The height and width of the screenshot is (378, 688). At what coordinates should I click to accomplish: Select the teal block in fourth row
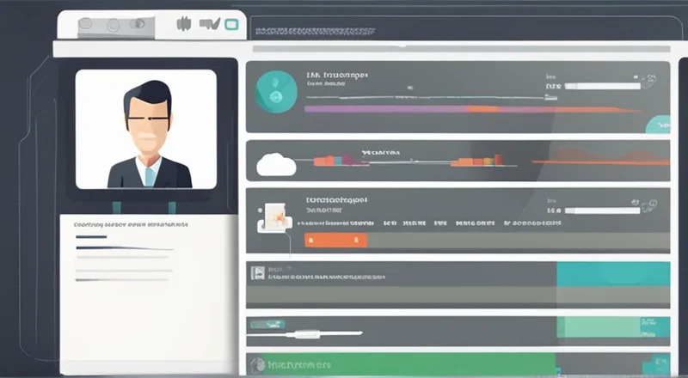612,273
